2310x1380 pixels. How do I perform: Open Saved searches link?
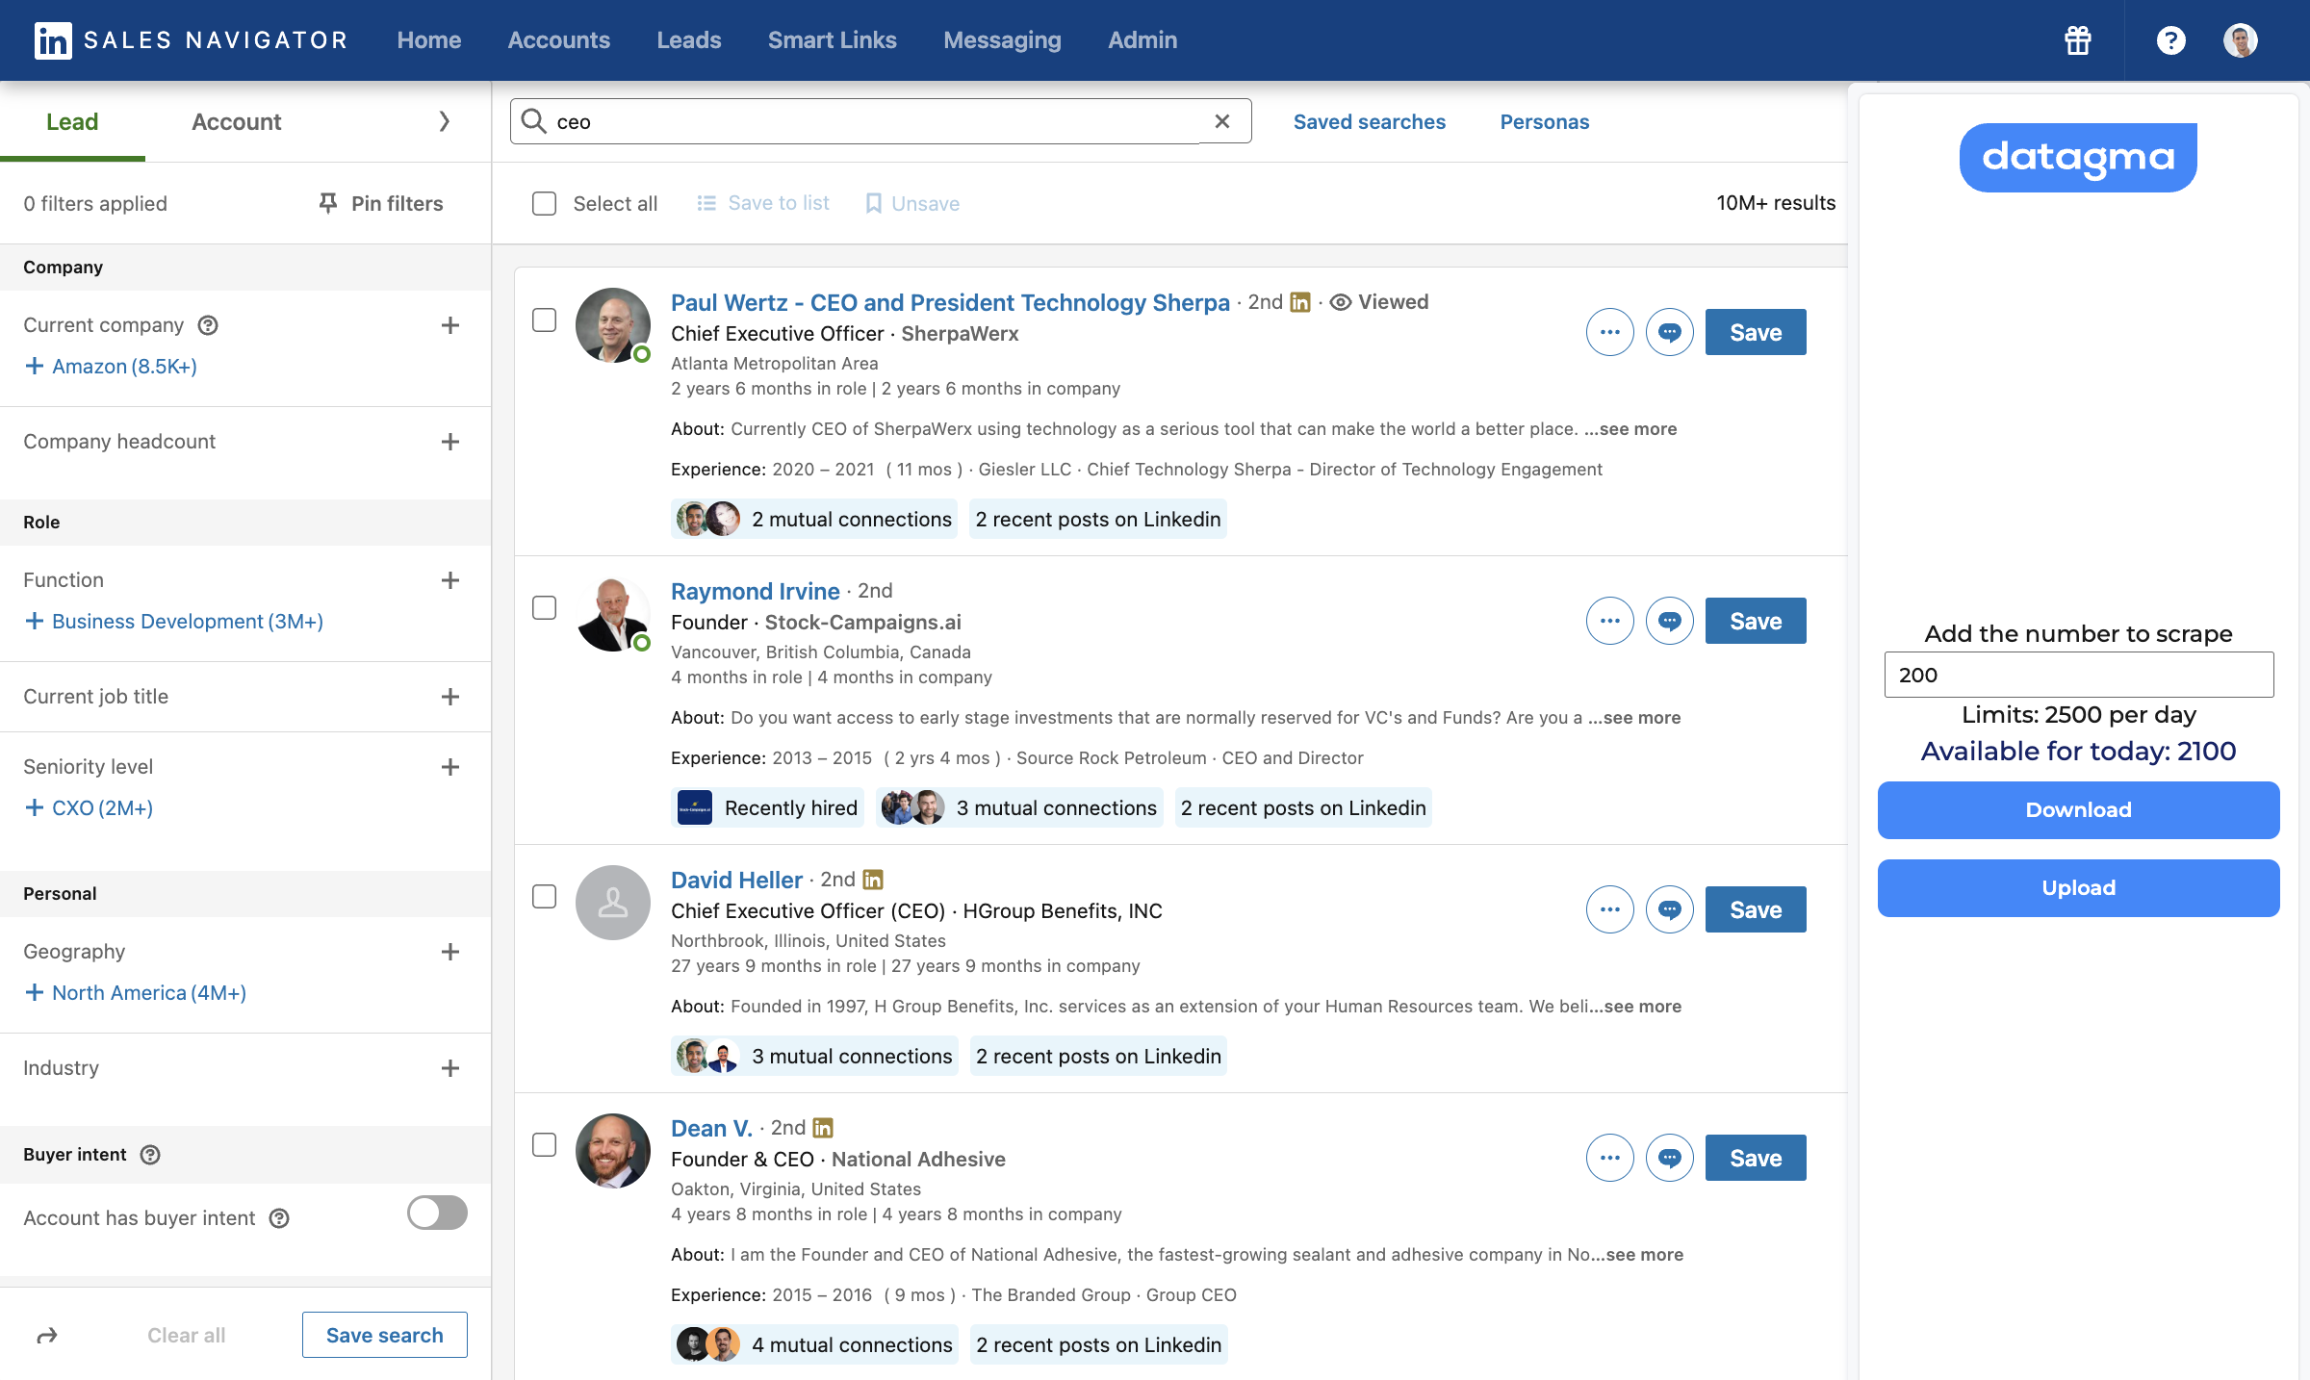tap(1369, 122)
